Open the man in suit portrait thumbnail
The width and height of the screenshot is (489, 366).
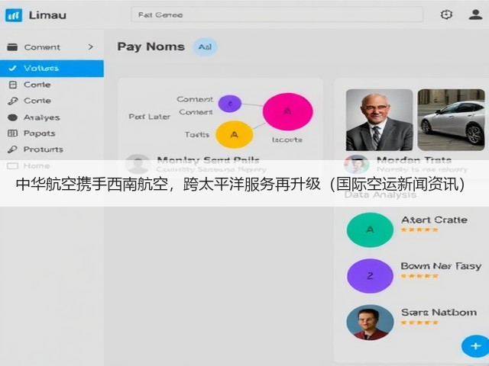click(x=379, y=120)
